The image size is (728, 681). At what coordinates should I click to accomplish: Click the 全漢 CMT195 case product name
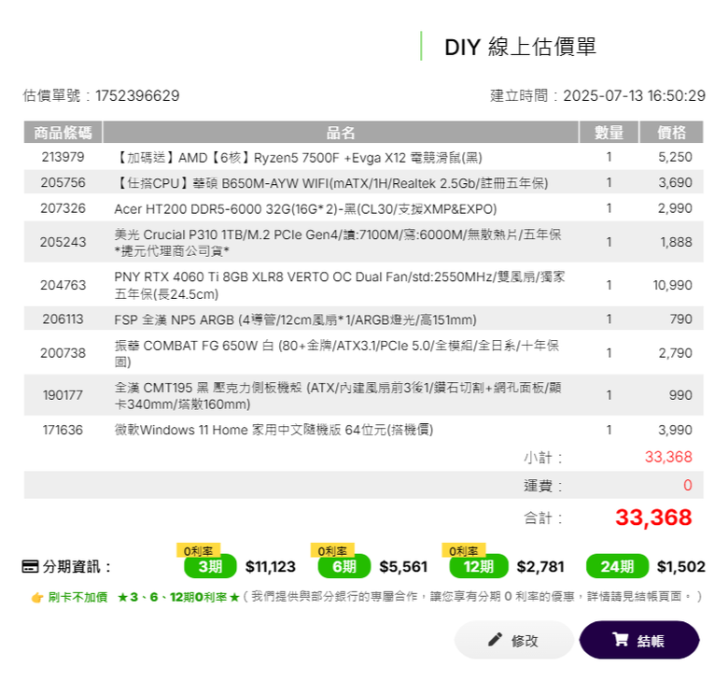tap(338, 395)
